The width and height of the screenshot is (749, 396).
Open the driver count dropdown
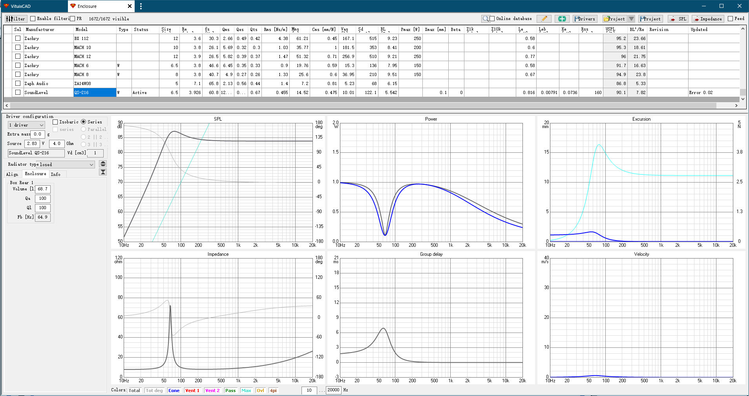click(x=26, y=125)
